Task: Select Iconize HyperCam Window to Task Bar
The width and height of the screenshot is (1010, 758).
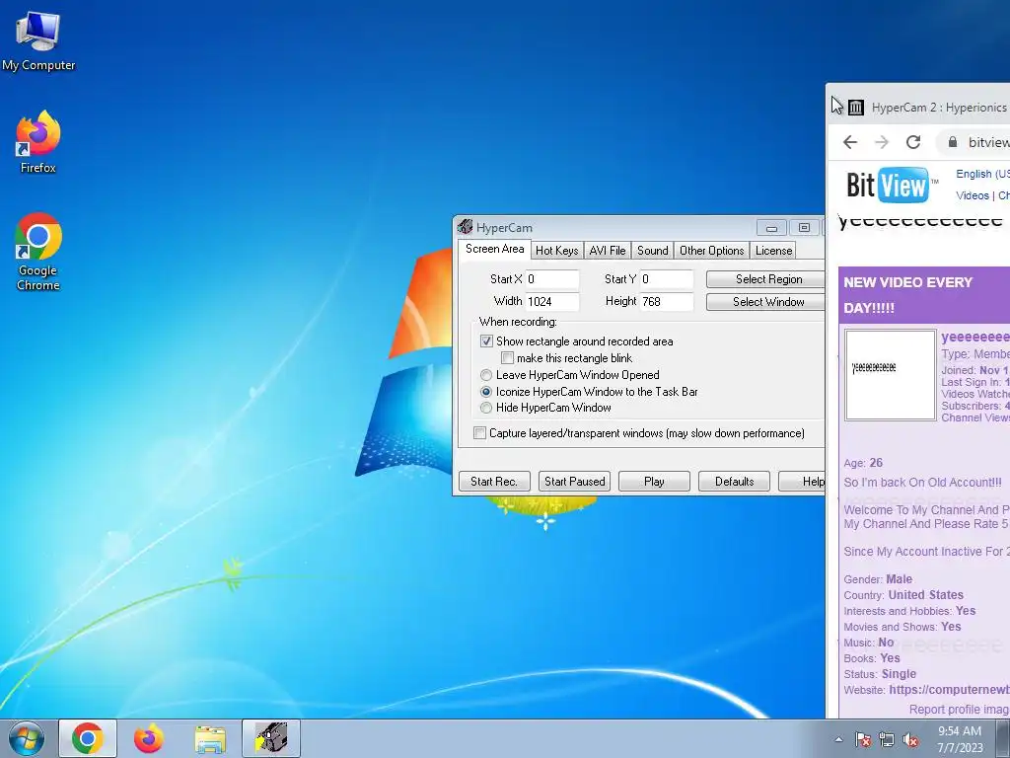Action: [x=486, y=392]
